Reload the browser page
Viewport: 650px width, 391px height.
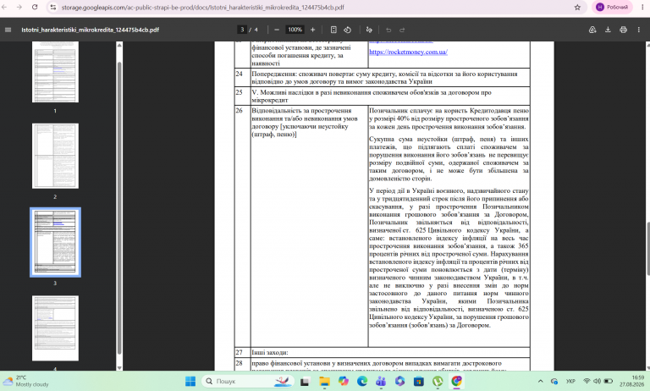click(35, 7)
